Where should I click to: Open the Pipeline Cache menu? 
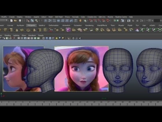(121, 17)
